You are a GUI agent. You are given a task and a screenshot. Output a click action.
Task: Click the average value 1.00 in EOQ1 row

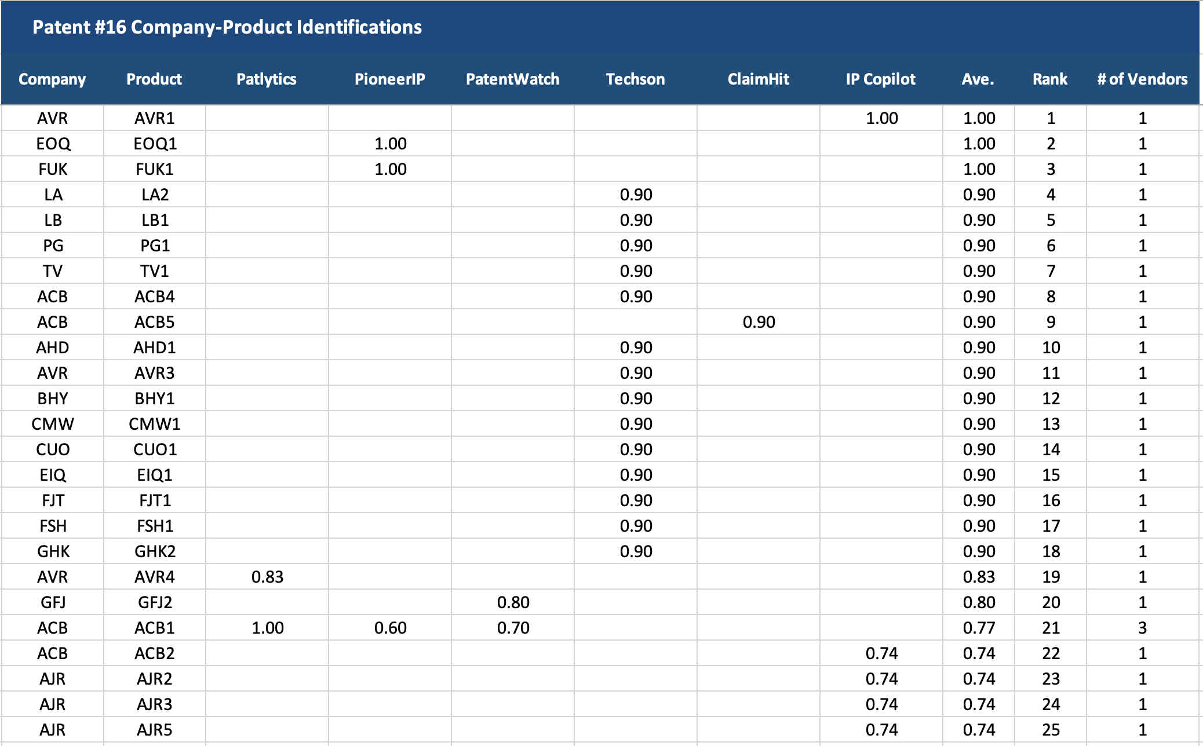[979, 144]
